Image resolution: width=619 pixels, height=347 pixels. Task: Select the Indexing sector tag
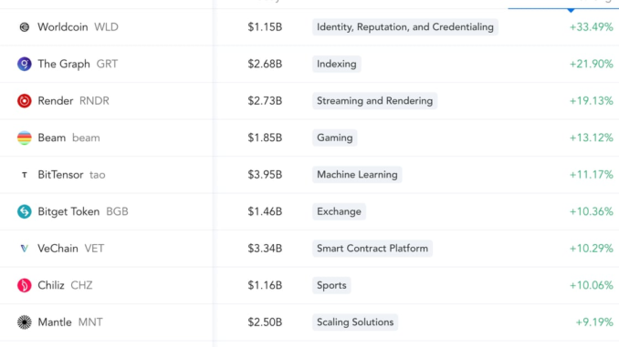(336, 64)
